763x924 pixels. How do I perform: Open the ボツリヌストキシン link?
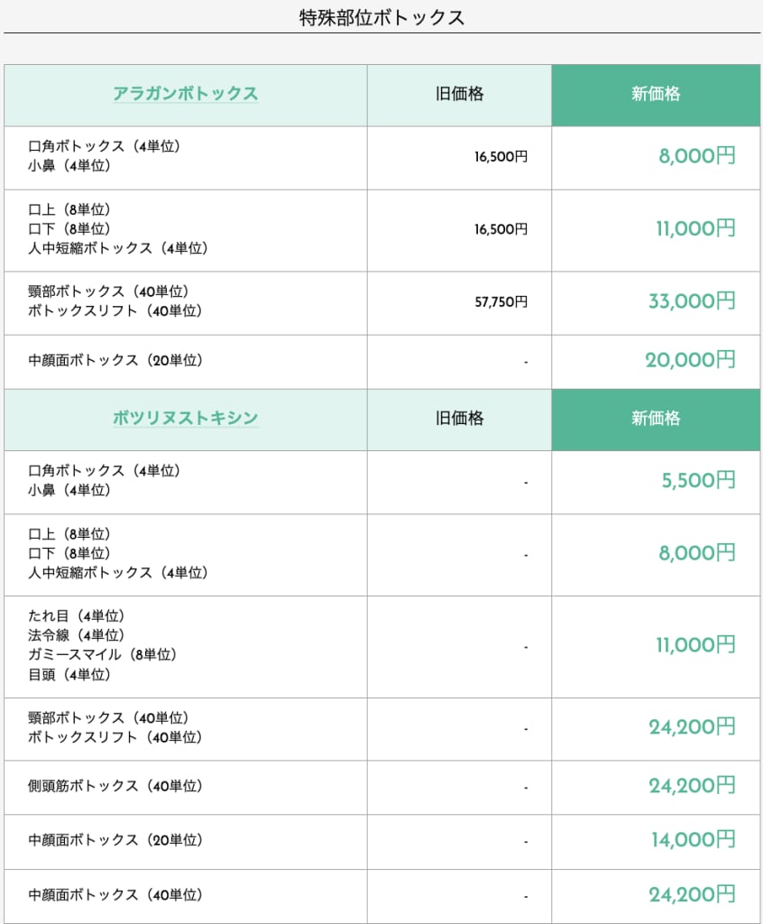(x=185, y=418)
